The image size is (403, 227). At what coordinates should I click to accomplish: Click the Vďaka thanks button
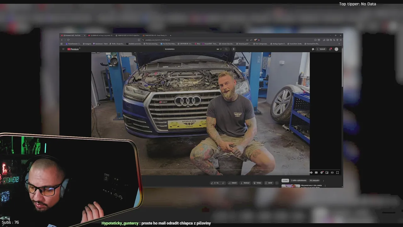click(x=258, y=183)
